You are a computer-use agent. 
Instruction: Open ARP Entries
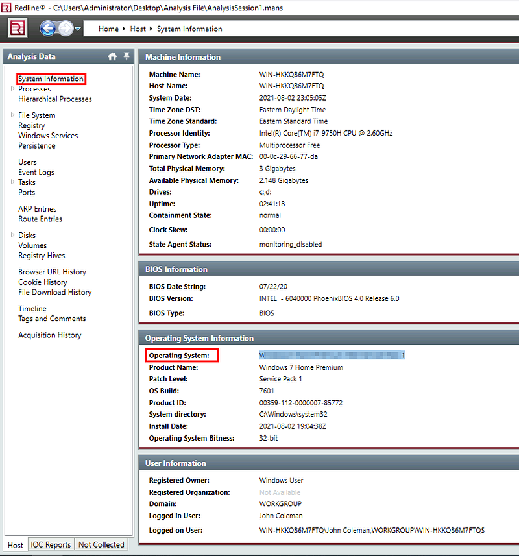37,209
